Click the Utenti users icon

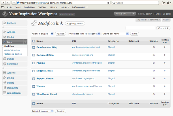(5, 83)
